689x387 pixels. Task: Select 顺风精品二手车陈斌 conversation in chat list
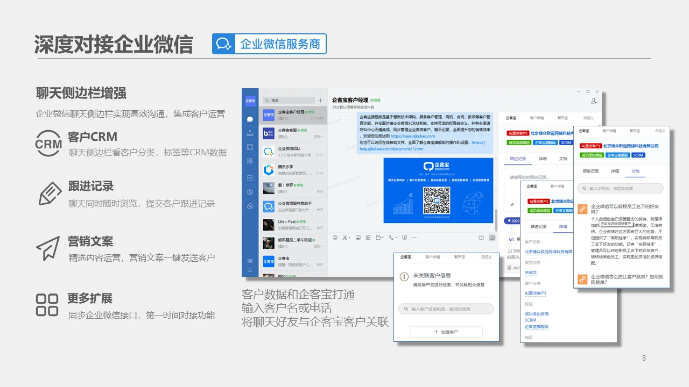[x=293, y=242]
